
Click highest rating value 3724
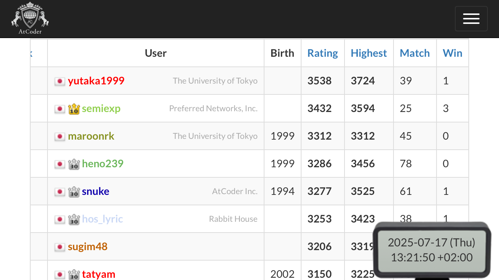[x=363, y=81]
